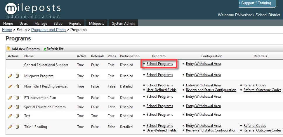Screen dimensions: 283x137
Task: Open Review and Status Configuration for Title 1 Reading
Action: pos(211,130)
